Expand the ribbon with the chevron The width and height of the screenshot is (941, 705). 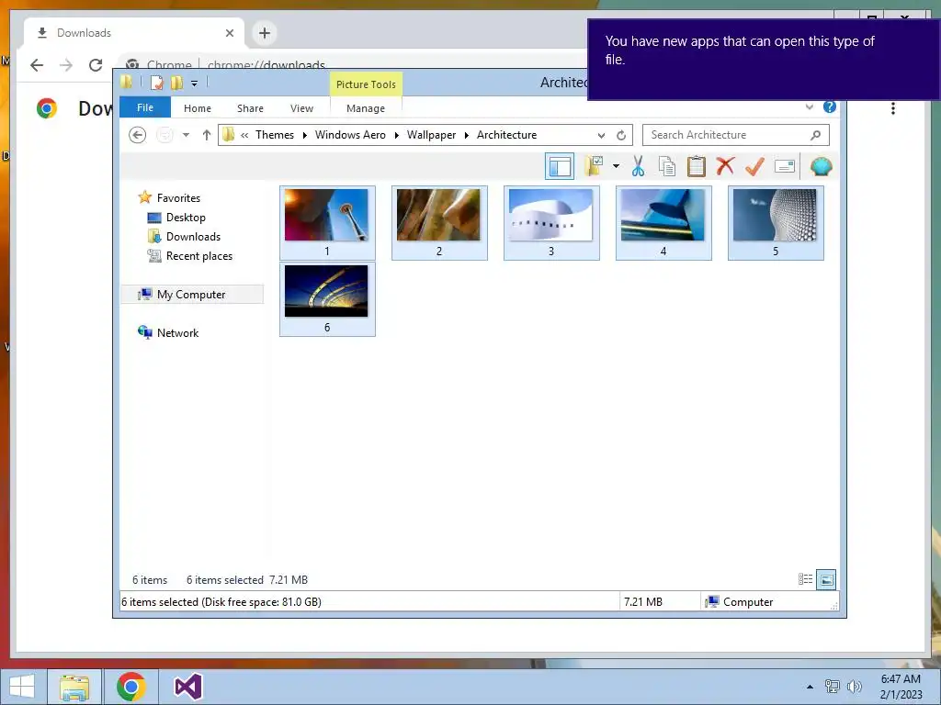pyautogui.click(x=810, y=106)
